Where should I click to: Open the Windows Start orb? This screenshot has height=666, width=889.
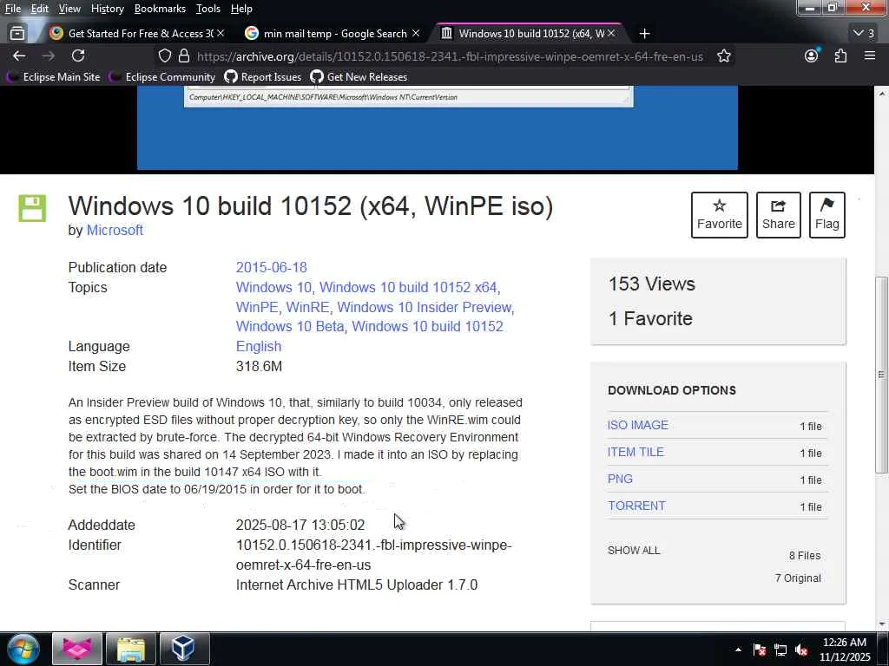point(23,649)
